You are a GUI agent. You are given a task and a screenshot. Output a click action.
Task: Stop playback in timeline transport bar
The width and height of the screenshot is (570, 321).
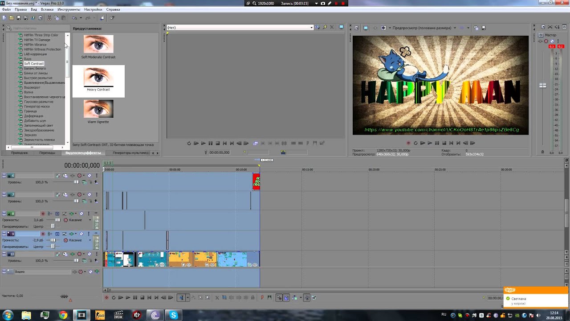tap(142, 297)
